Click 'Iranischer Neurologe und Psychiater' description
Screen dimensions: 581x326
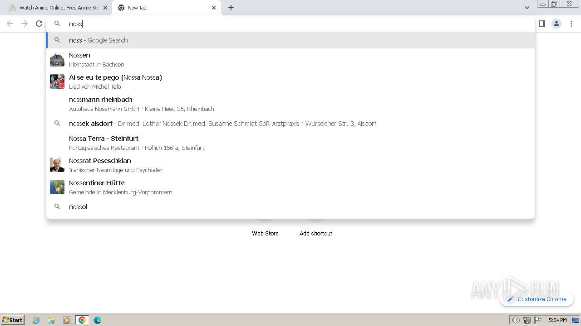116,170
